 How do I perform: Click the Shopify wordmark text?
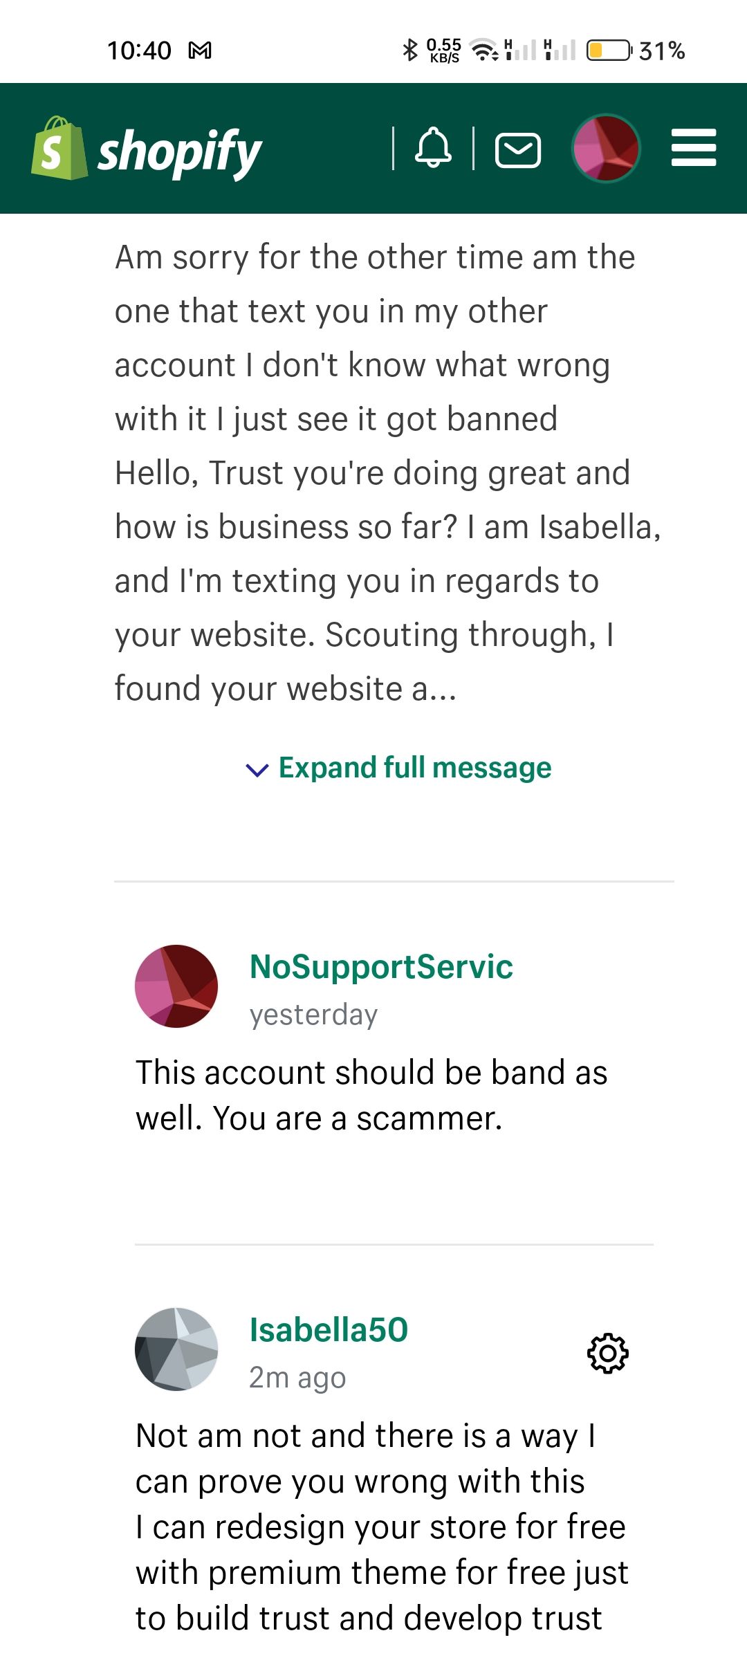[180, 152]
